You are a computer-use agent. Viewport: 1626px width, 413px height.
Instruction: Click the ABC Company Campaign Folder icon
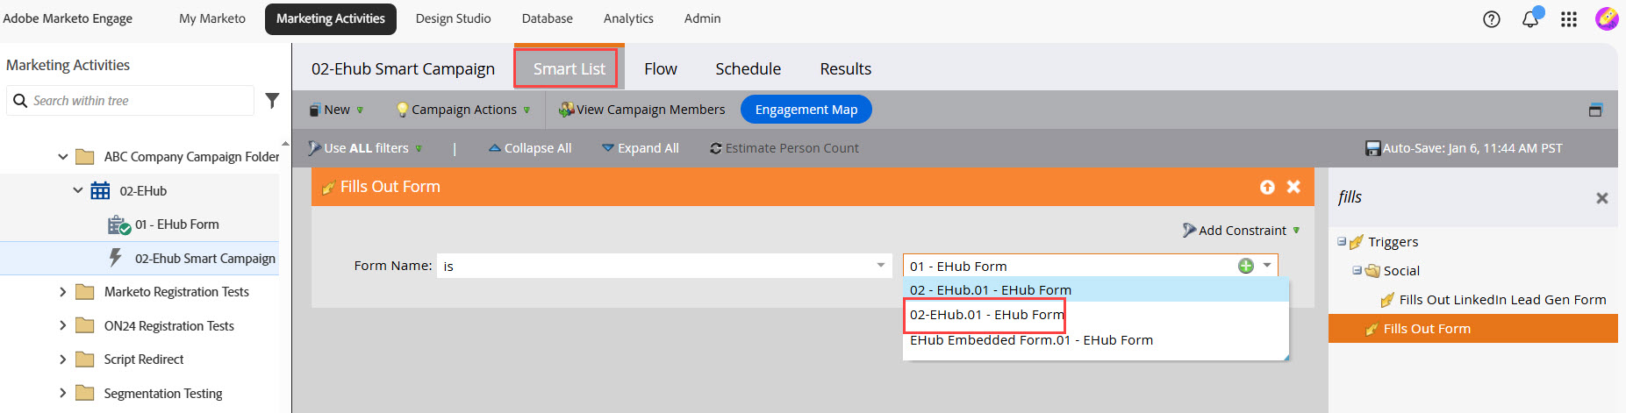(x=85, y=157)
